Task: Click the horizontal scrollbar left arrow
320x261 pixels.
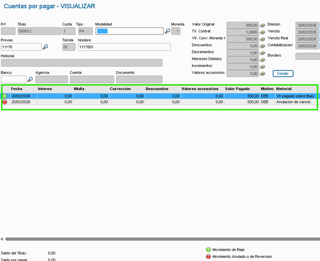Action: point(2,239)
